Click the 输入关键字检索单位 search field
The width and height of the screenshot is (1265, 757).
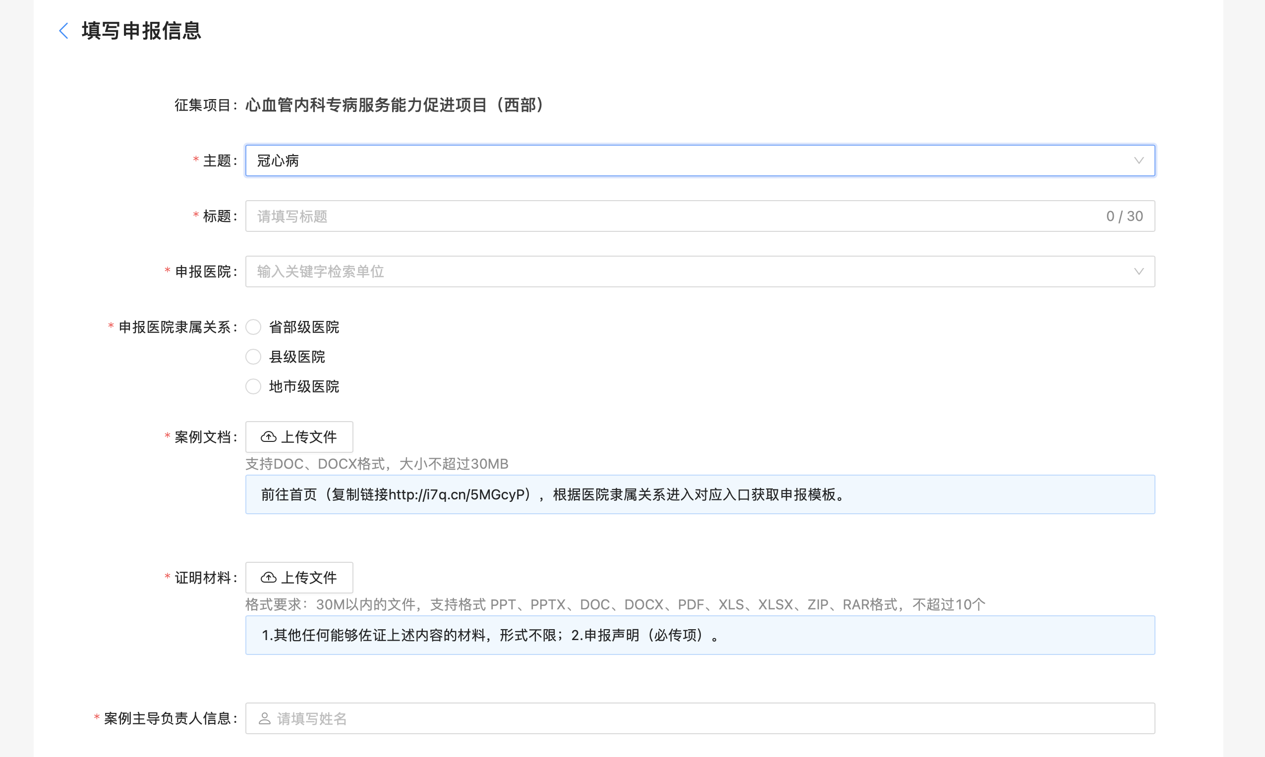[663, 271]
